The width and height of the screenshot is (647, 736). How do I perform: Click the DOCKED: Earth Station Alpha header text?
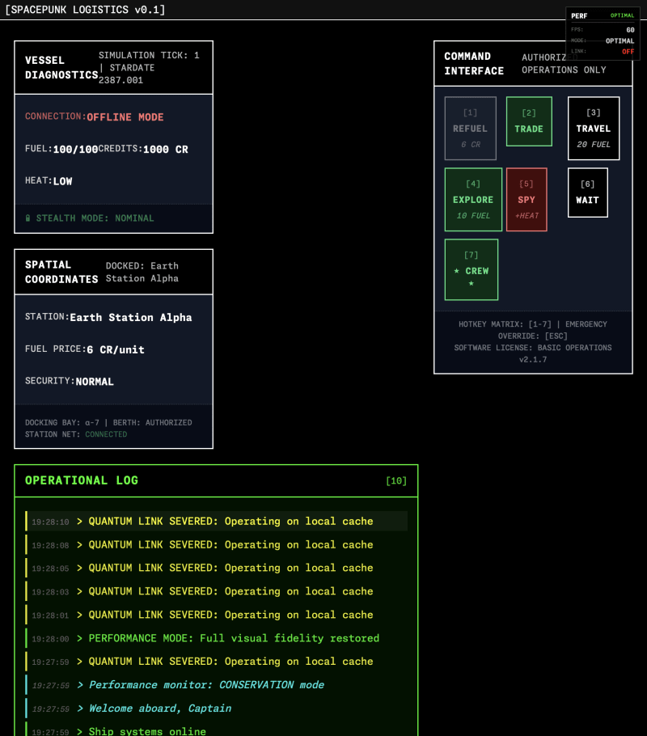(x=142, y=272)
